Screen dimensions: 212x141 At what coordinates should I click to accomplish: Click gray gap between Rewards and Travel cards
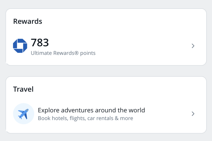click(106, 71)
